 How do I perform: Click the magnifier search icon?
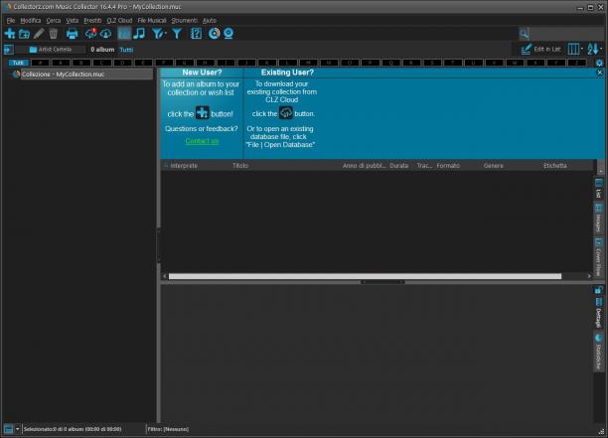(x=524, y=34)
